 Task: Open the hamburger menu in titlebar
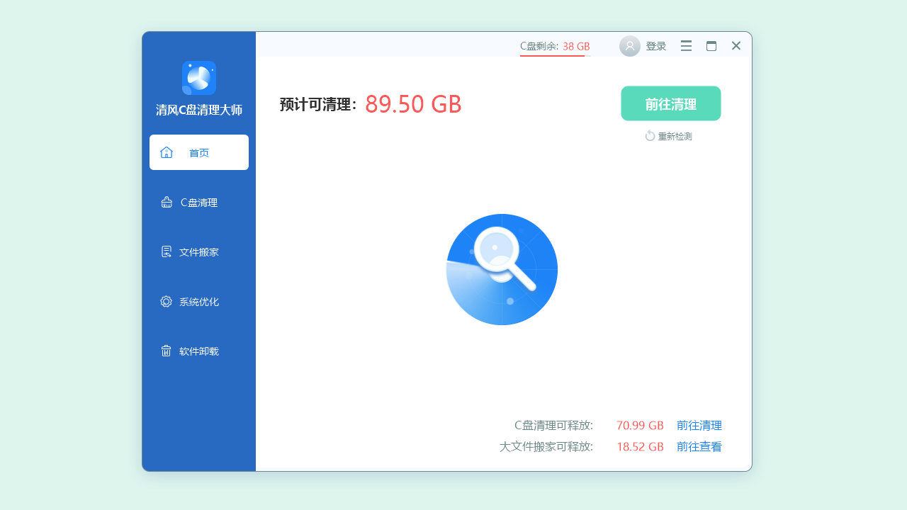(x=686, y=45)
